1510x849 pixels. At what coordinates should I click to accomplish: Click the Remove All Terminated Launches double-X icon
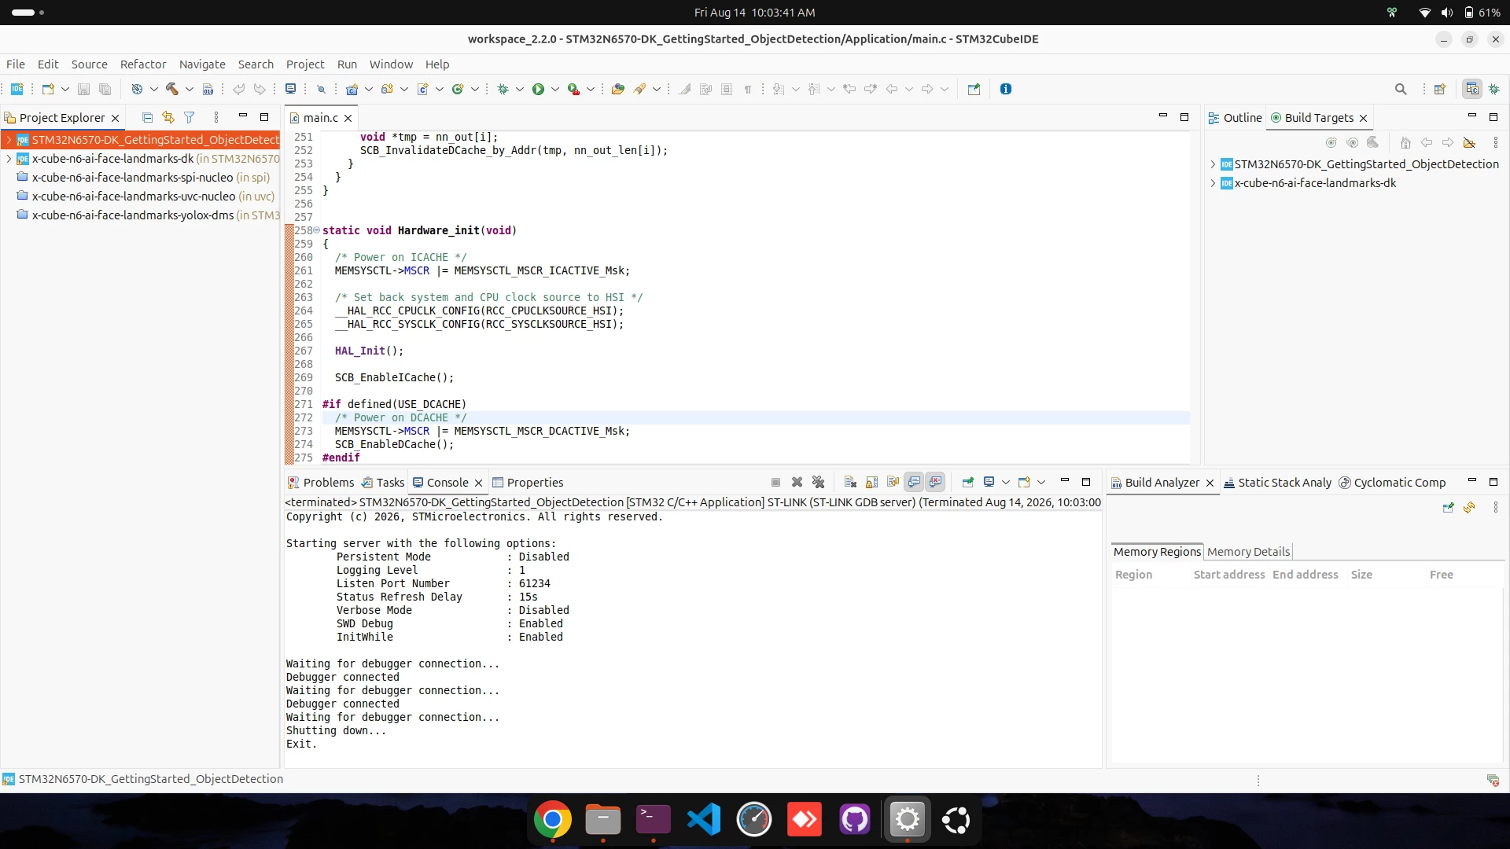818,482
